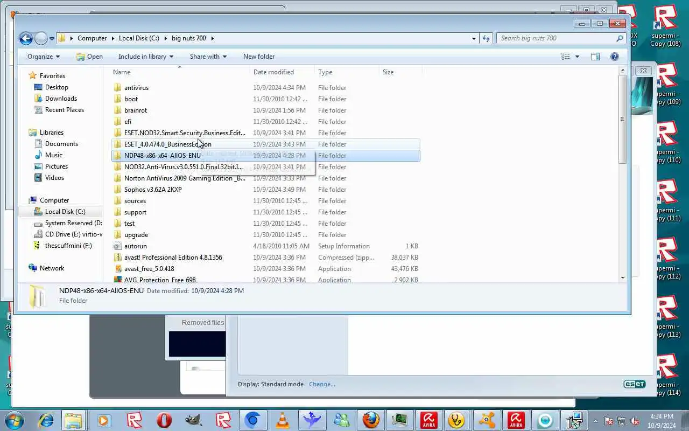Image resolution: width=689 pixels, height=431 pixels.
Task: Select Network in the navigation pane
Action: tap(52, 268)
